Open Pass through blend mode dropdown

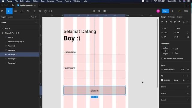pyautogui.click(x=169, y=69)
